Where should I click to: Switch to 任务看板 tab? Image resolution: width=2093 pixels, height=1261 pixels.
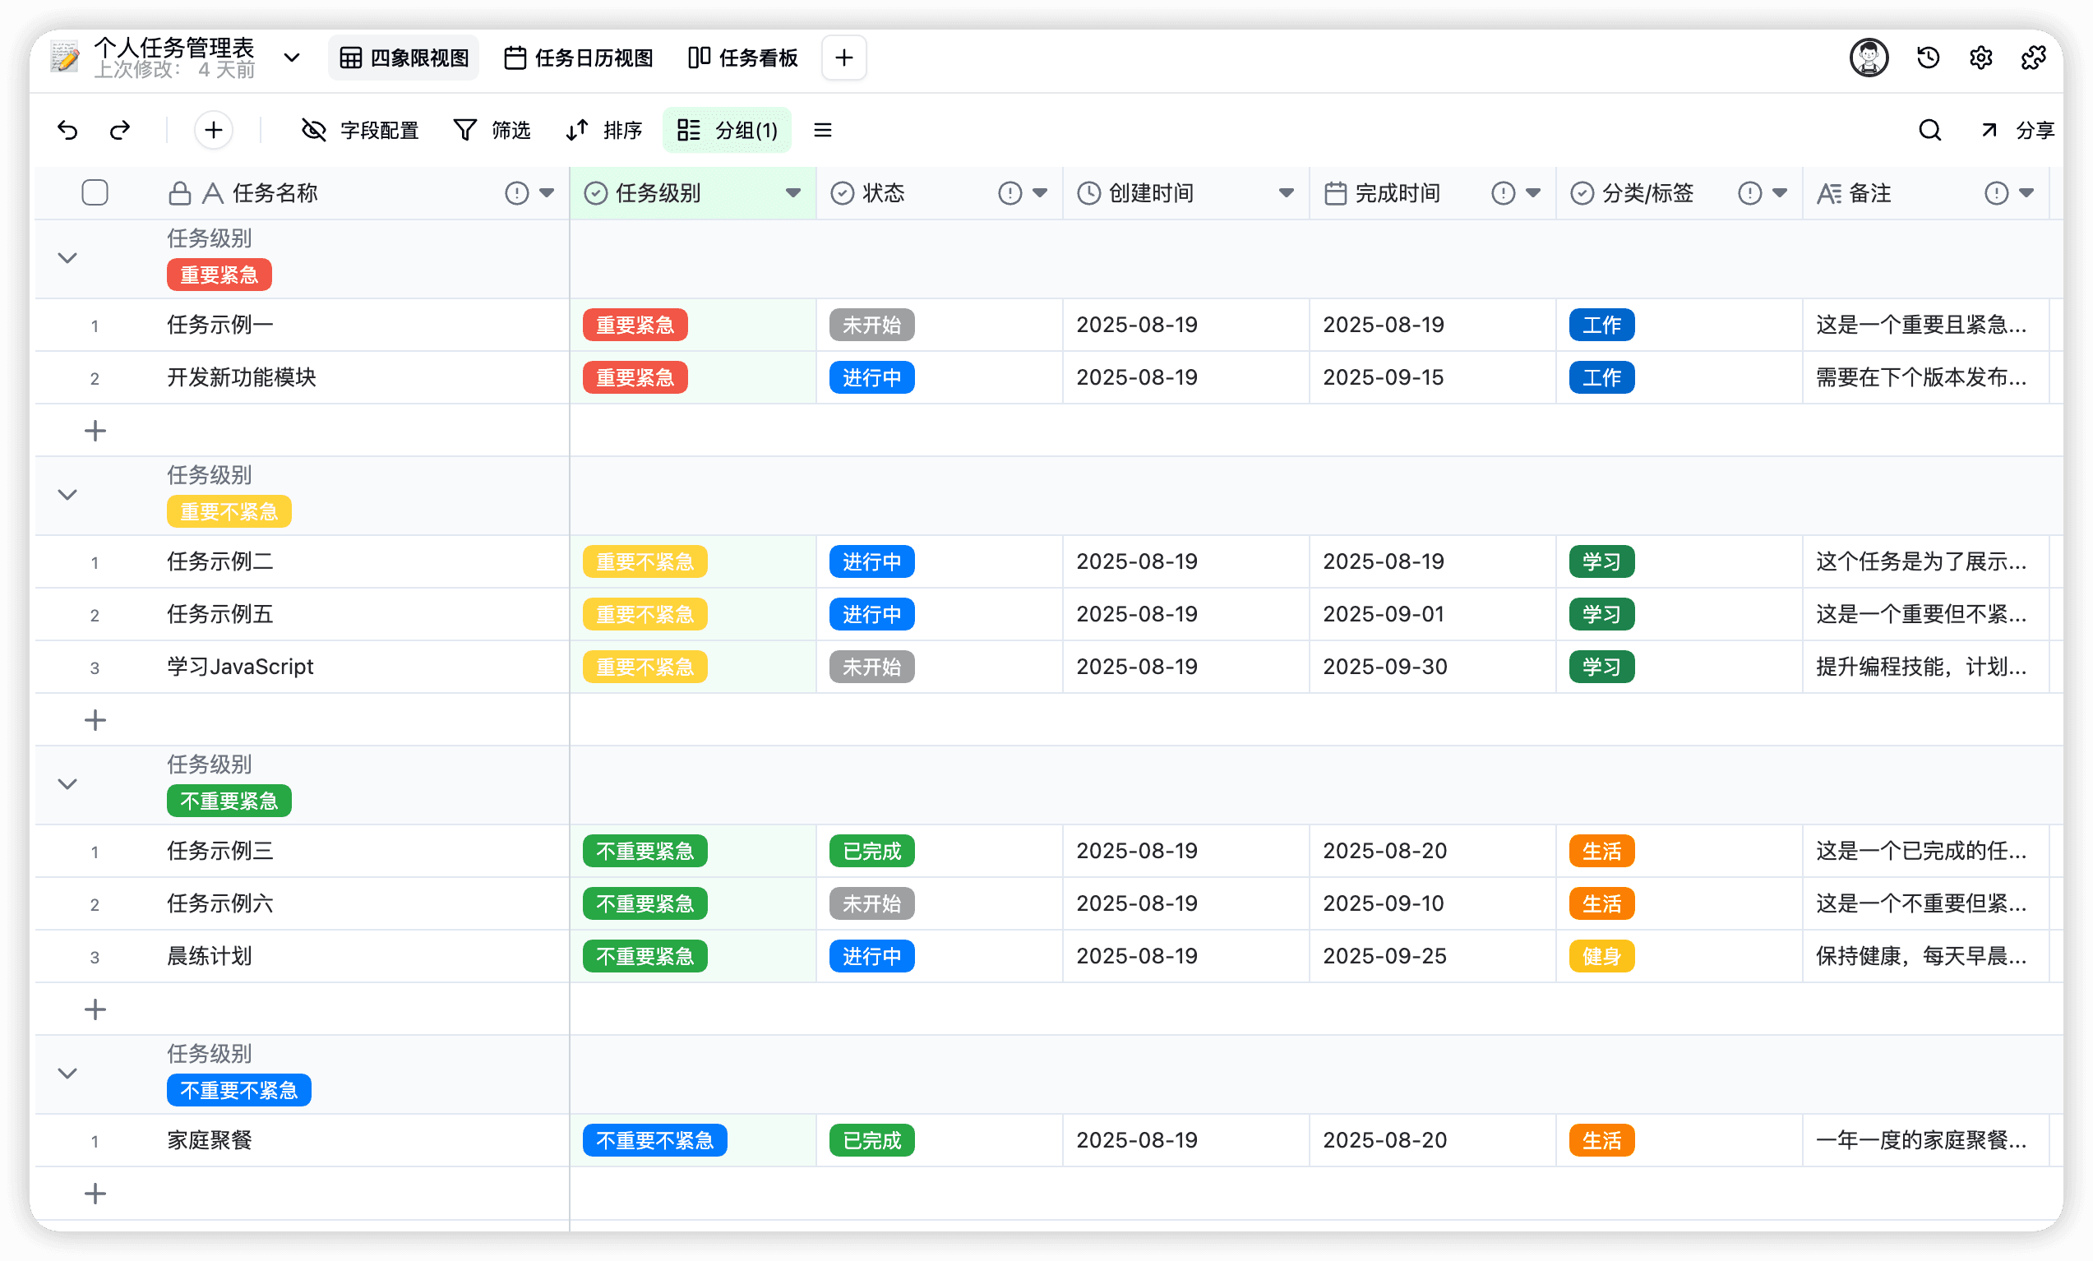point(742,58)
